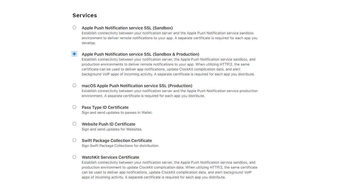Click the selected Sandbox & Production radio button

(x=74, y=54)
